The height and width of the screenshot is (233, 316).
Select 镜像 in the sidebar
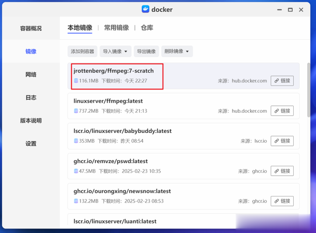[x=31, y=51]
